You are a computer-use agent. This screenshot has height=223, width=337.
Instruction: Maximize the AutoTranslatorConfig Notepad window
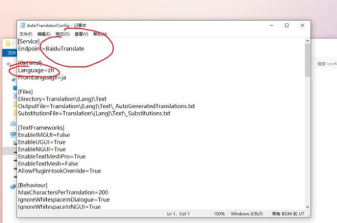point(287,25)
